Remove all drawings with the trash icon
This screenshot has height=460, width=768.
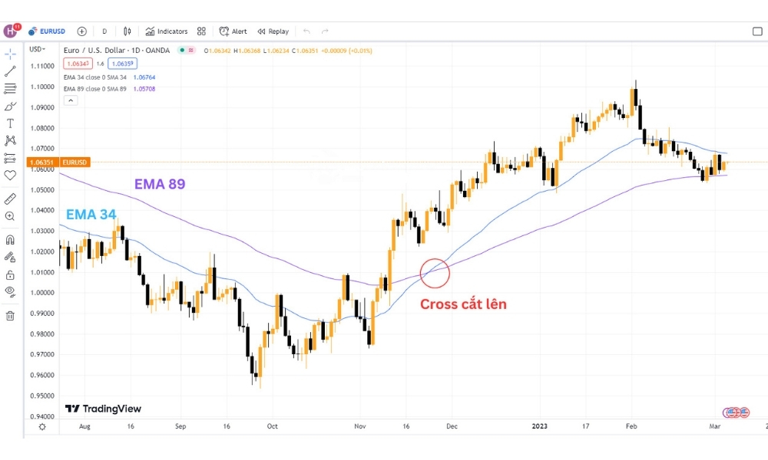pos(10,314)
